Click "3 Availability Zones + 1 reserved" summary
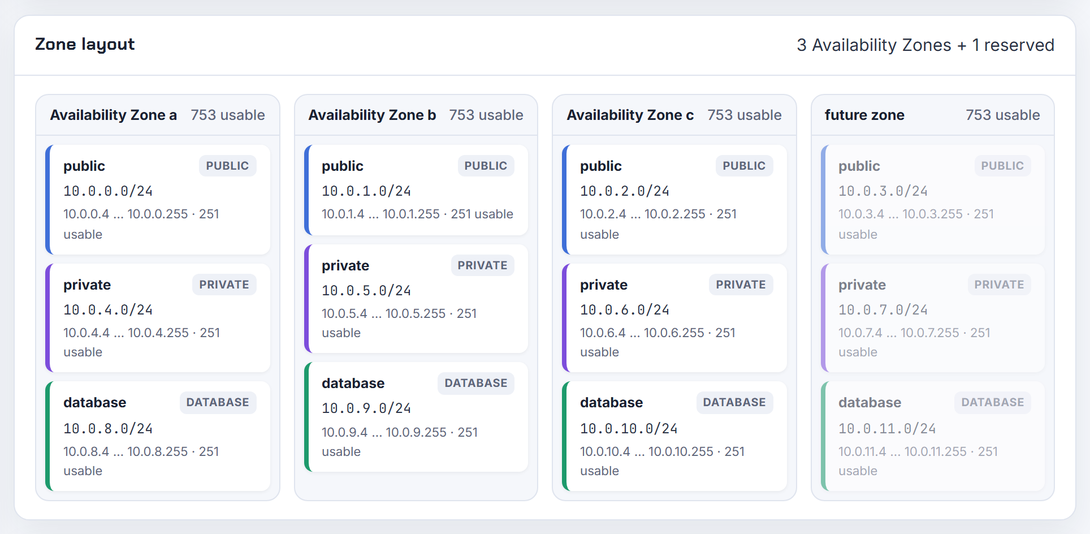Image resolution: width=1090 pixels, height=534 pixels. click(x=925, y=45)
